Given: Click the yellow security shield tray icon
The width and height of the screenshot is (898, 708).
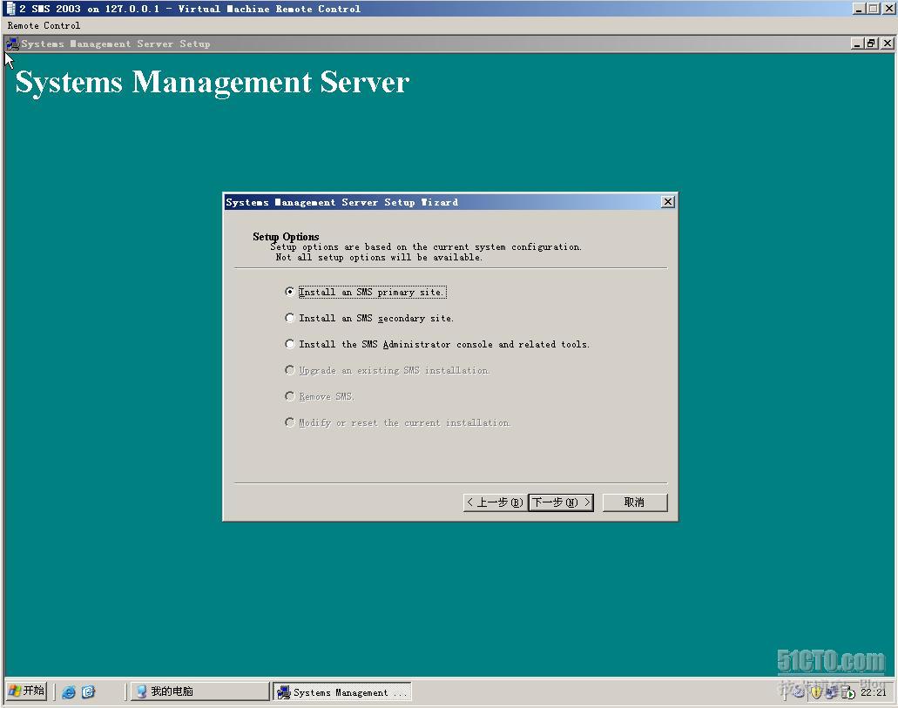Looking at the screenshot, I should (816, 692).
